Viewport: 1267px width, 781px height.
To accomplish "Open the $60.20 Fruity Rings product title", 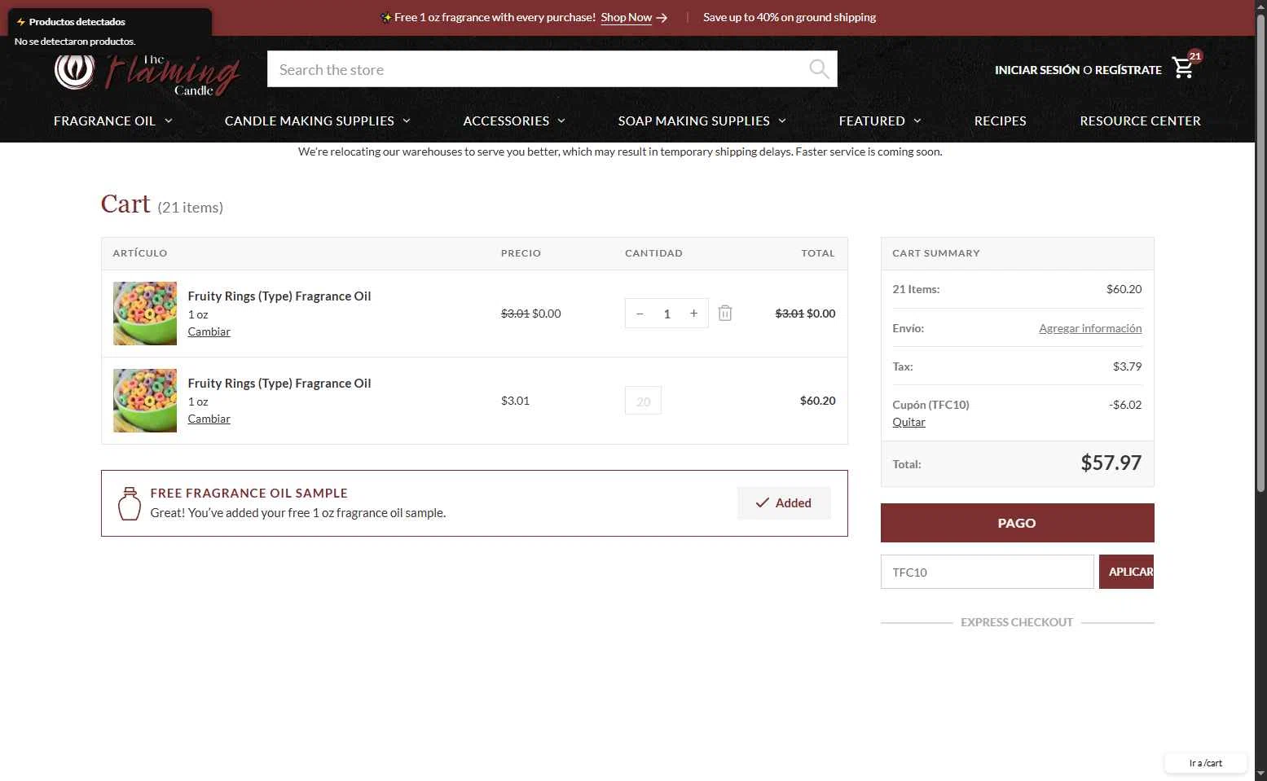I will coord(279,384).
